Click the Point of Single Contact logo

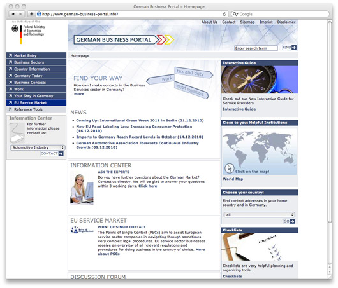(x=82, y=230)
